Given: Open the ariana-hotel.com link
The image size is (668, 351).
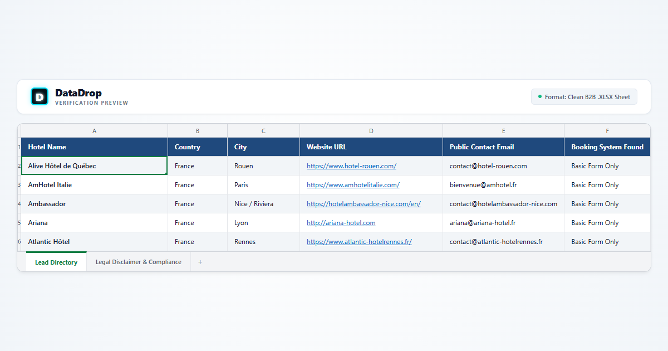Looking at the screenshot, I should click(341, 223).
